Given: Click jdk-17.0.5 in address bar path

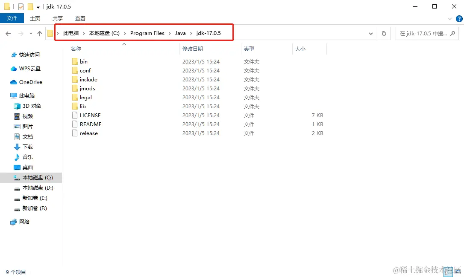Looking at the screenshot, I should [209, 33].
